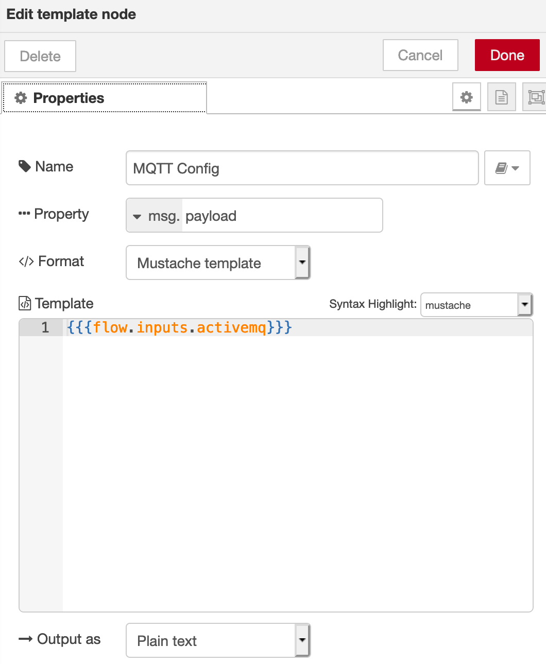The height and width of the screenshot is (664, 546).
Task: Click the flow.inputs.activemq template code line
Action: (179, 327)
